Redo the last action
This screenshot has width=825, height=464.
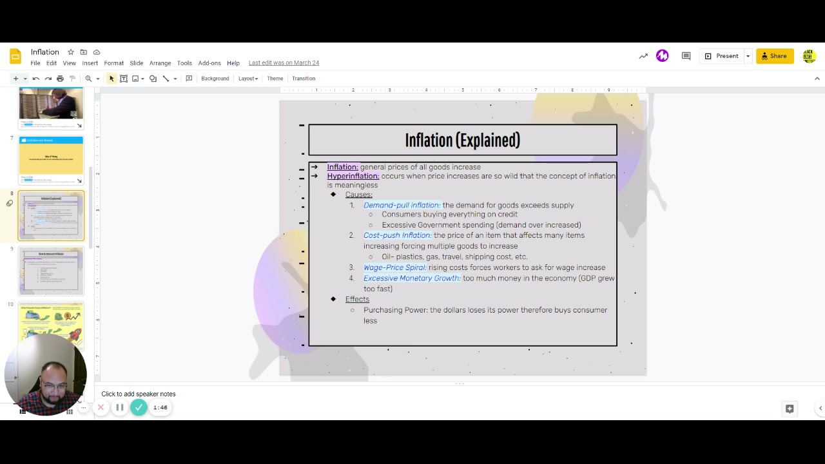(x=48, y=79)
